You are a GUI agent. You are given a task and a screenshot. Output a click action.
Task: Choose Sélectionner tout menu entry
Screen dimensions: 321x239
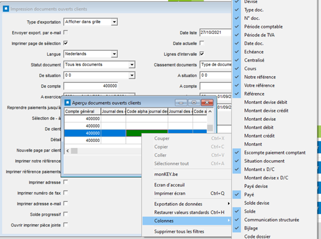(187, 164)
